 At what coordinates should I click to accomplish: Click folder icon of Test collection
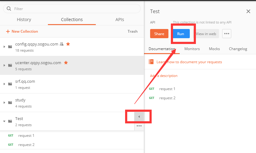coord(10,121)
